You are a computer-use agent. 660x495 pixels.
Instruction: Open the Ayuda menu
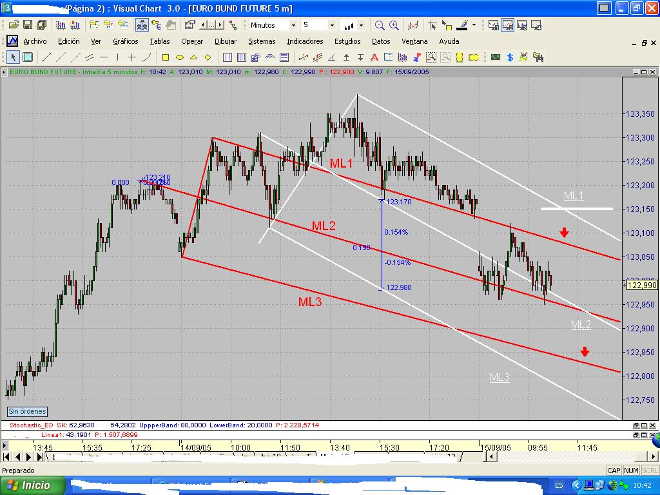click(449, 41)
